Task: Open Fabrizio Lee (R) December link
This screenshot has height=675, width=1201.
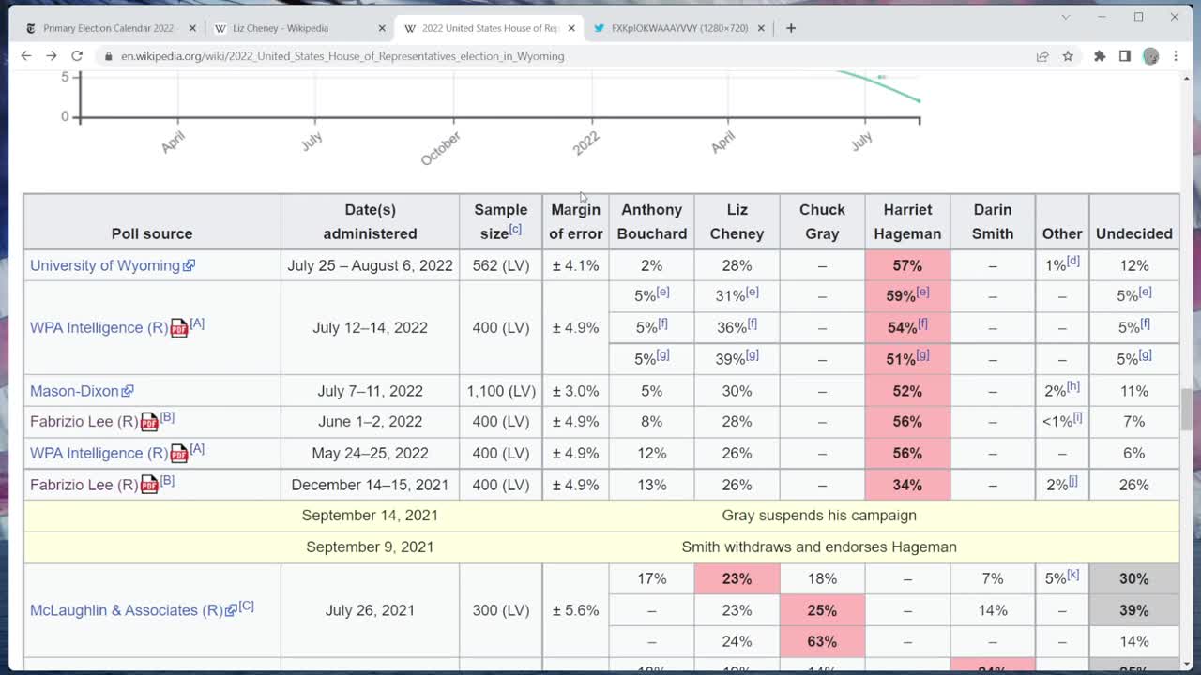Action: [84, 485]
